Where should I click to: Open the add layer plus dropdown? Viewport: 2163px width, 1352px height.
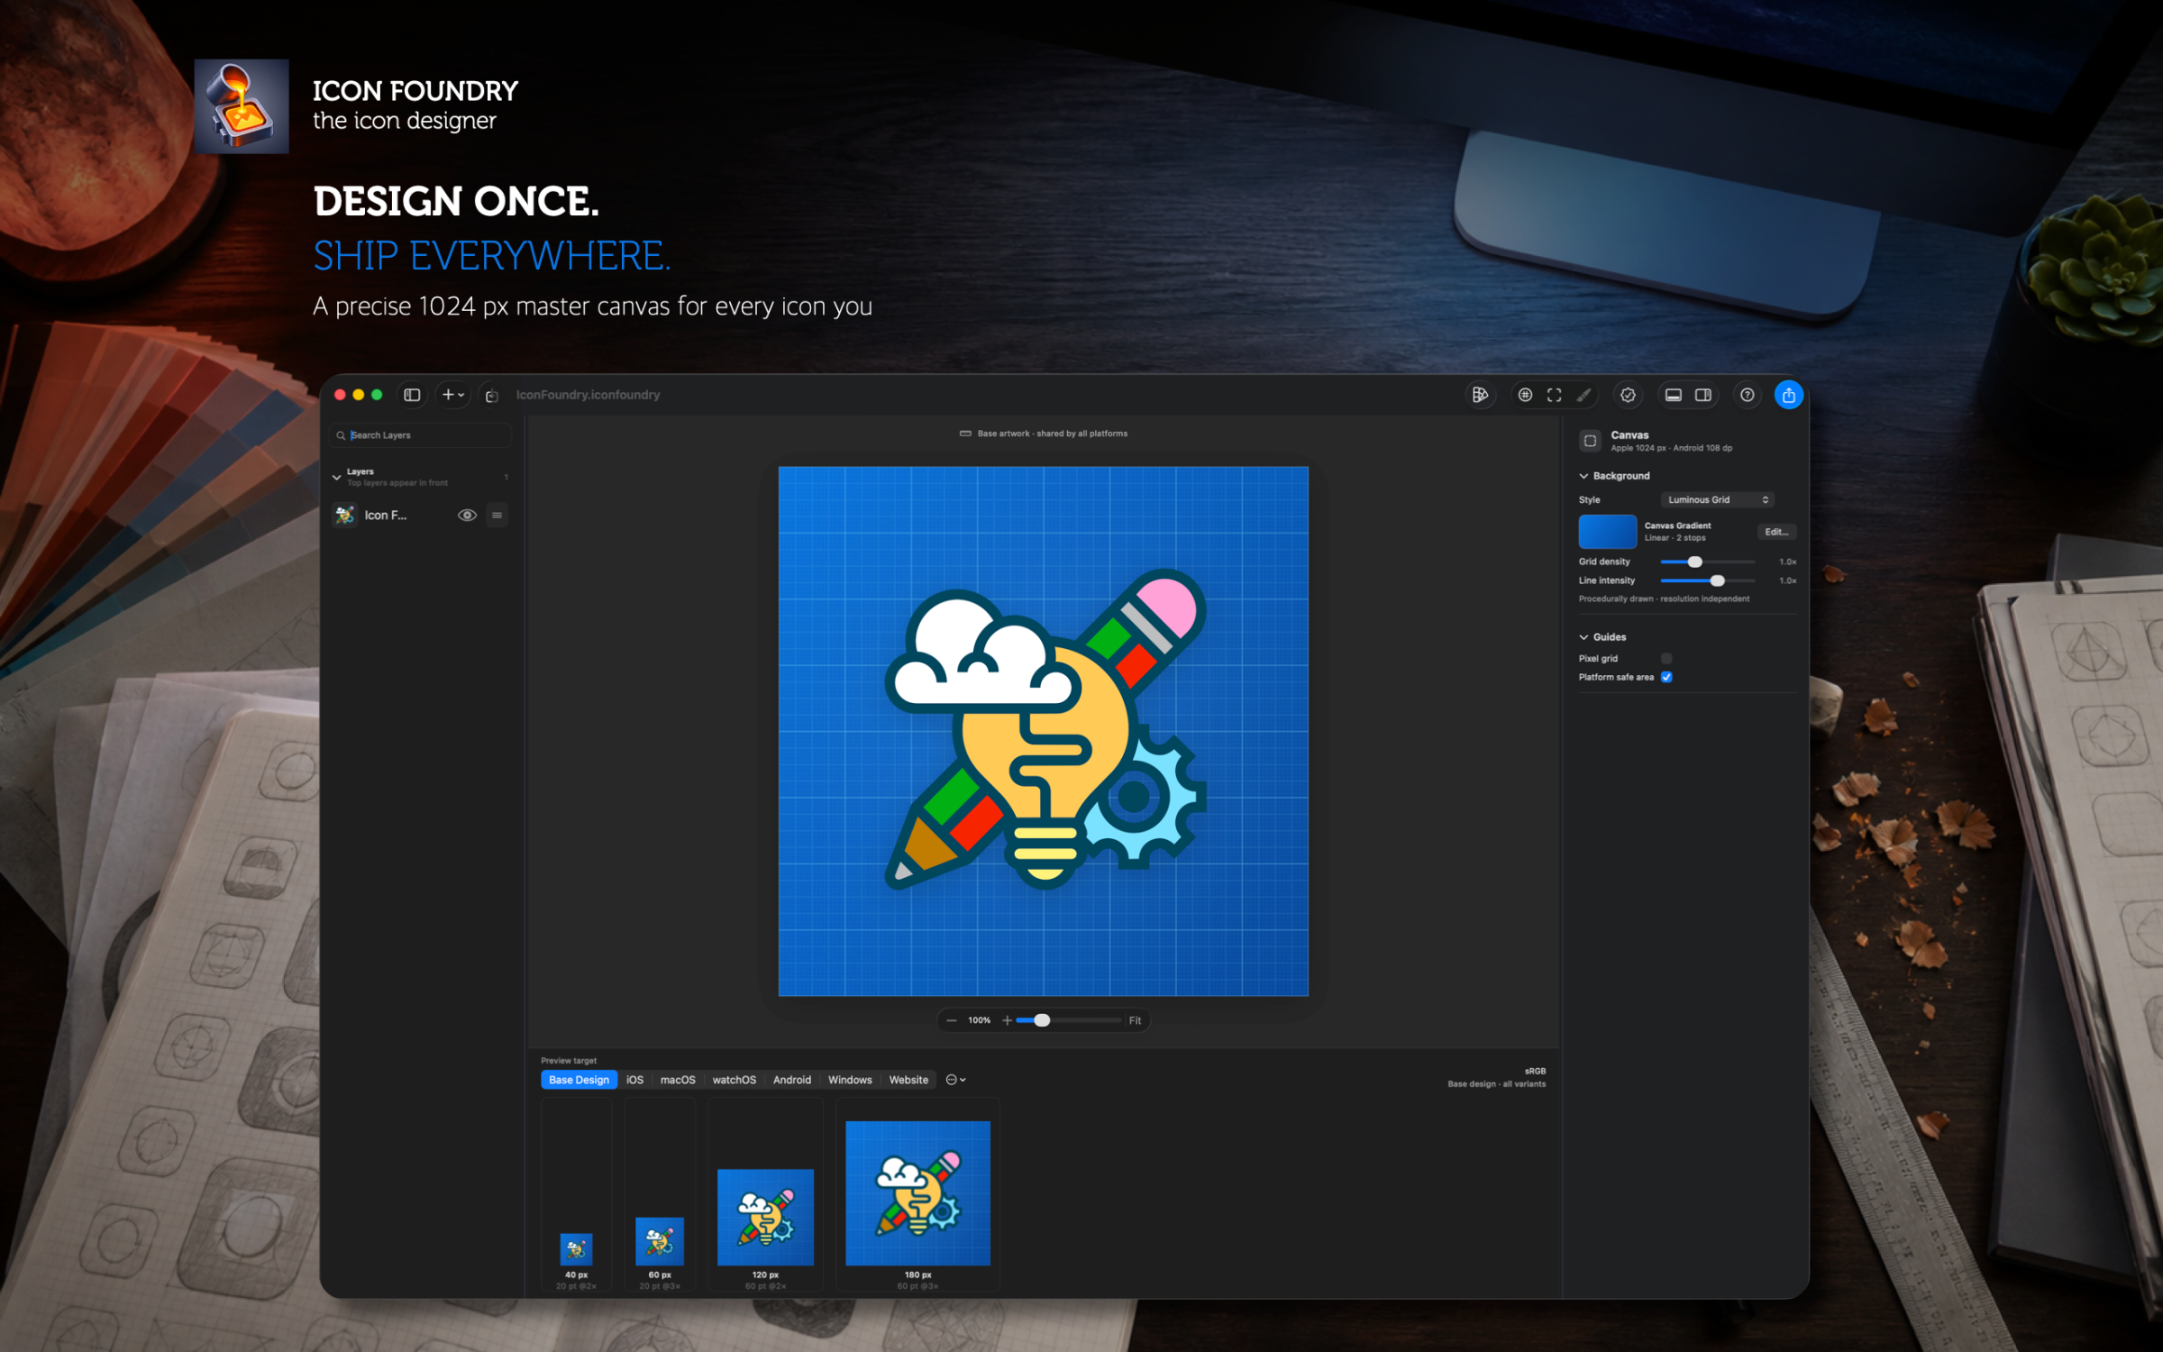[x=452, y=395]
